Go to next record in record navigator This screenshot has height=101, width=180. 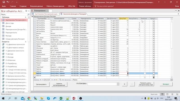pyautogui.click(x=52, y=80)
